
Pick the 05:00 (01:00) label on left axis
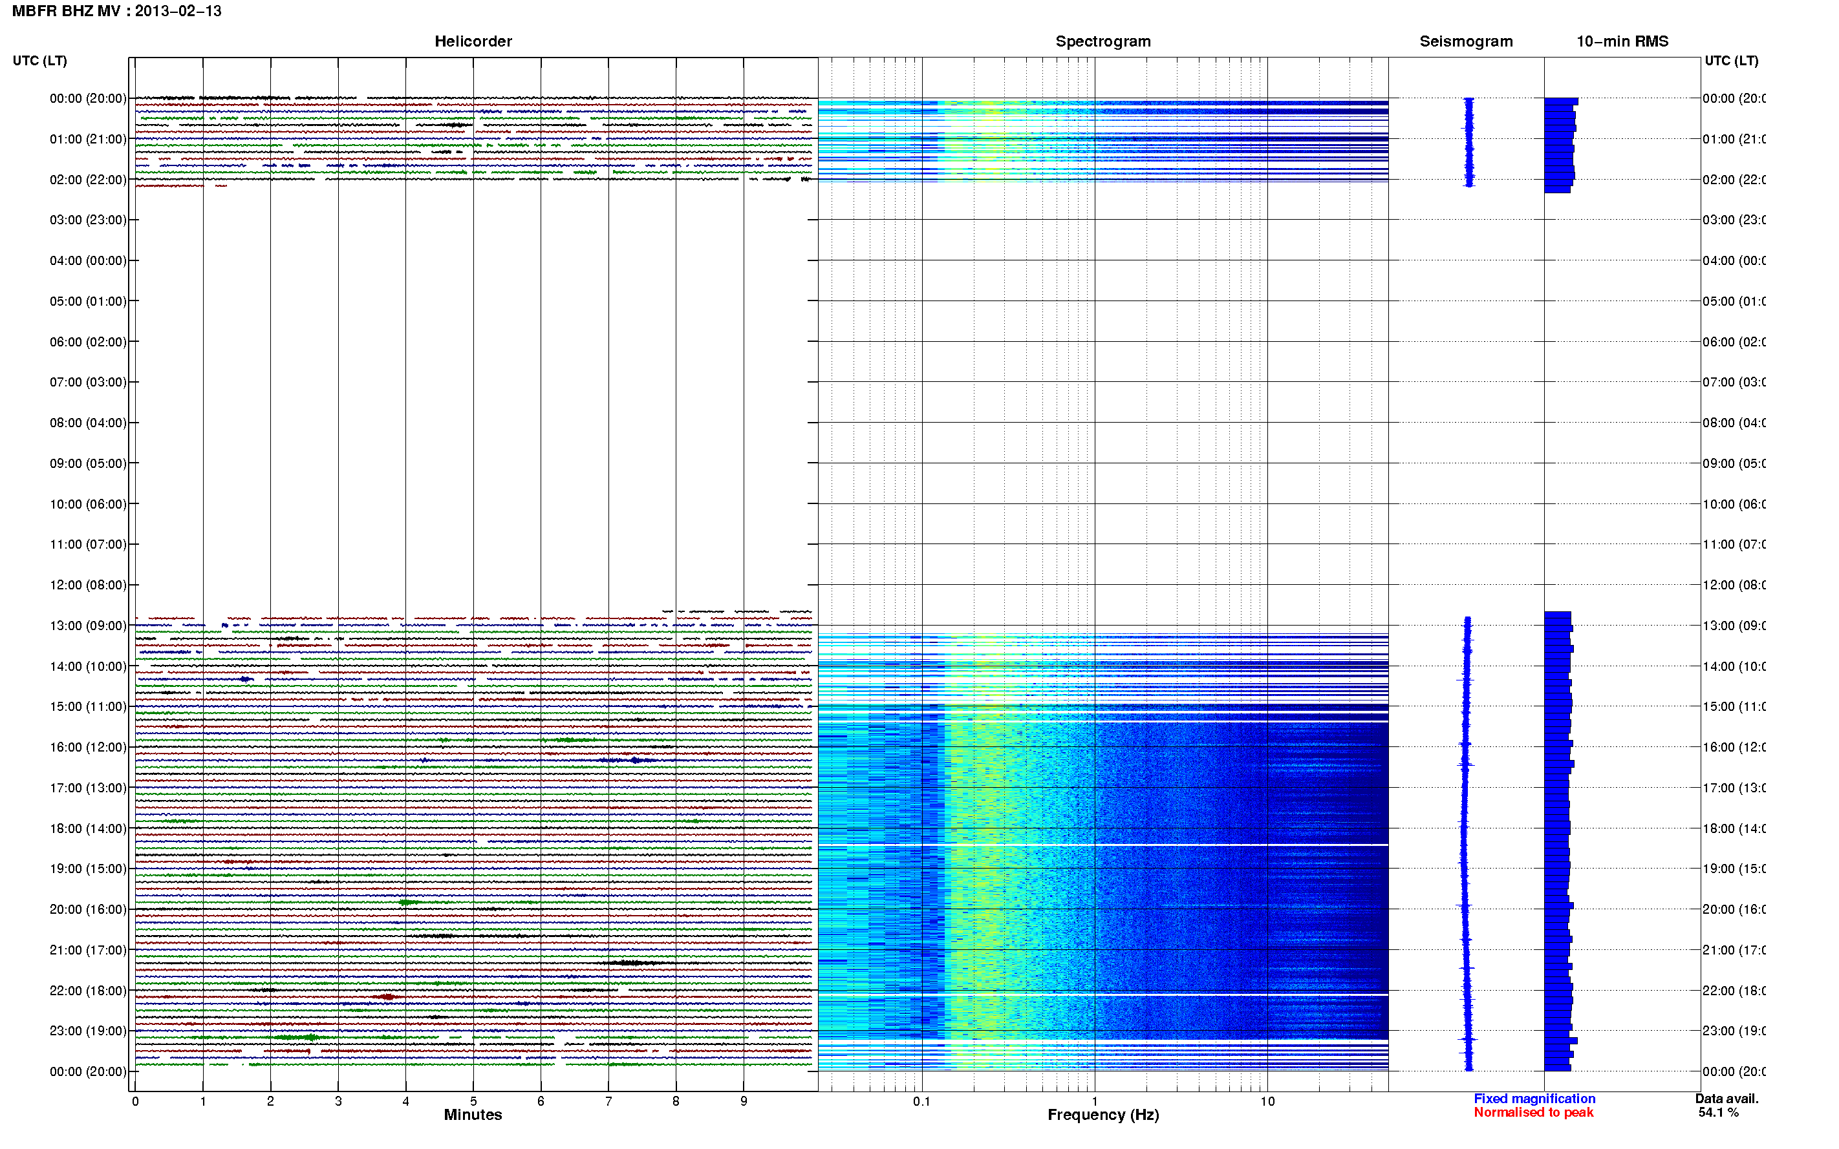tap(88, 302)
